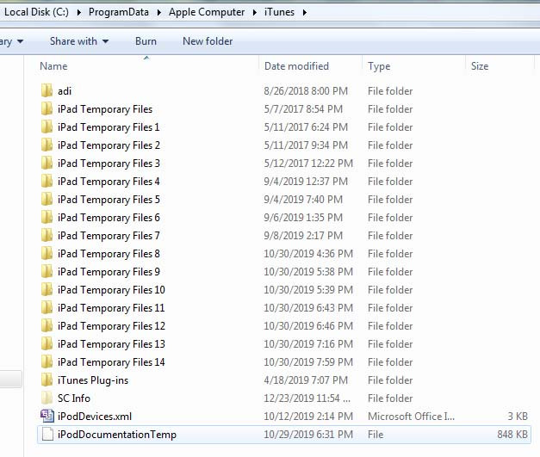Select the 'iTunes Plug-ins' folder name

93,380
